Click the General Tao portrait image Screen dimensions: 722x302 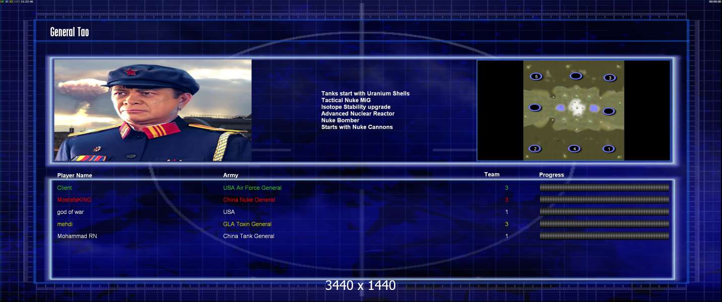153,110
